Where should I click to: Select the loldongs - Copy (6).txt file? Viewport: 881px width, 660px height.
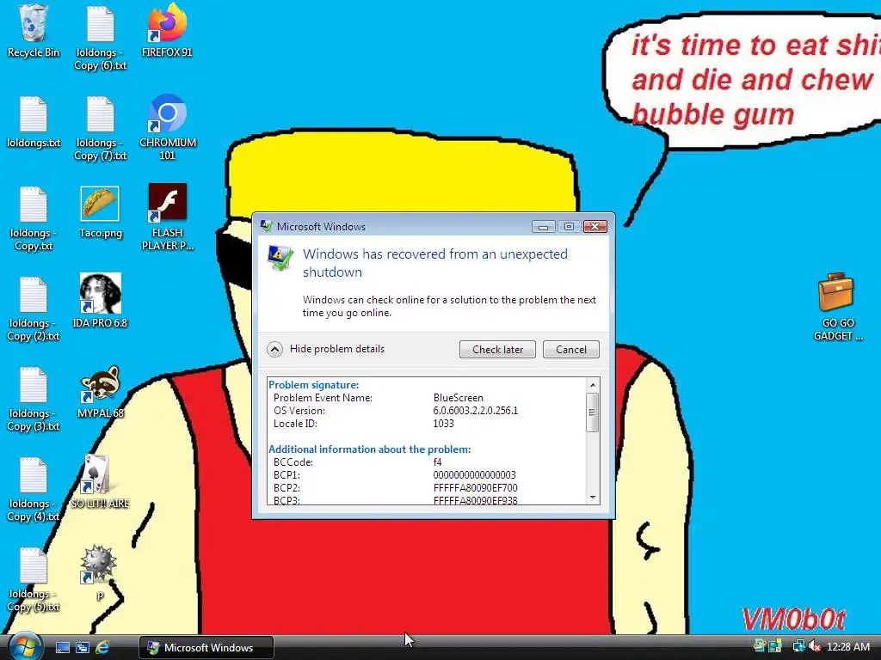tap(101, 38)
